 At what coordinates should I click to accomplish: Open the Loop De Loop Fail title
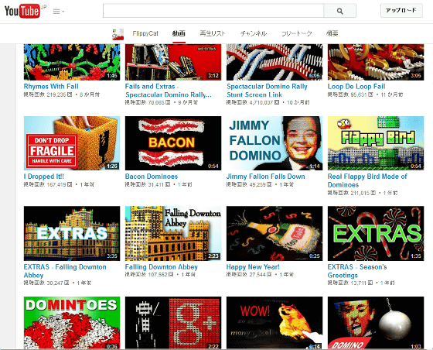coord(356,86)
